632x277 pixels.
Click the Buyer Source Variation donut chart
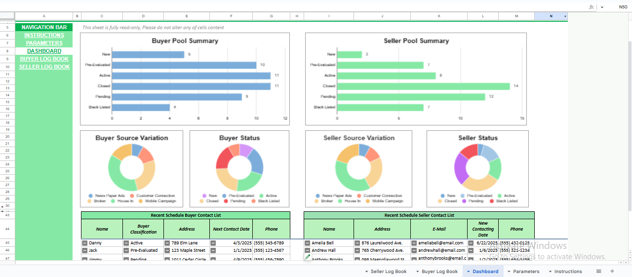pyautogui.click(x=131, y=168)
